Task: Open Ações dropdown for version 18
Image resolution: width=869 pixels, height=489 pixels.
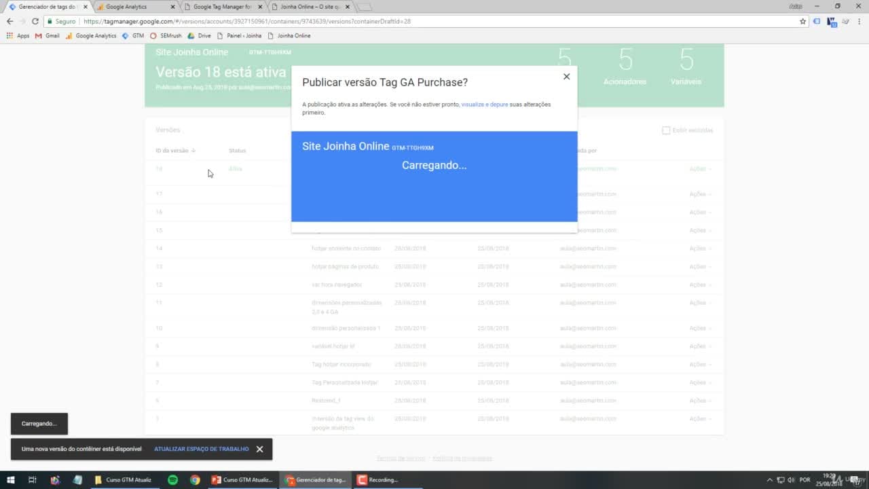Action: tap(701, 169)
